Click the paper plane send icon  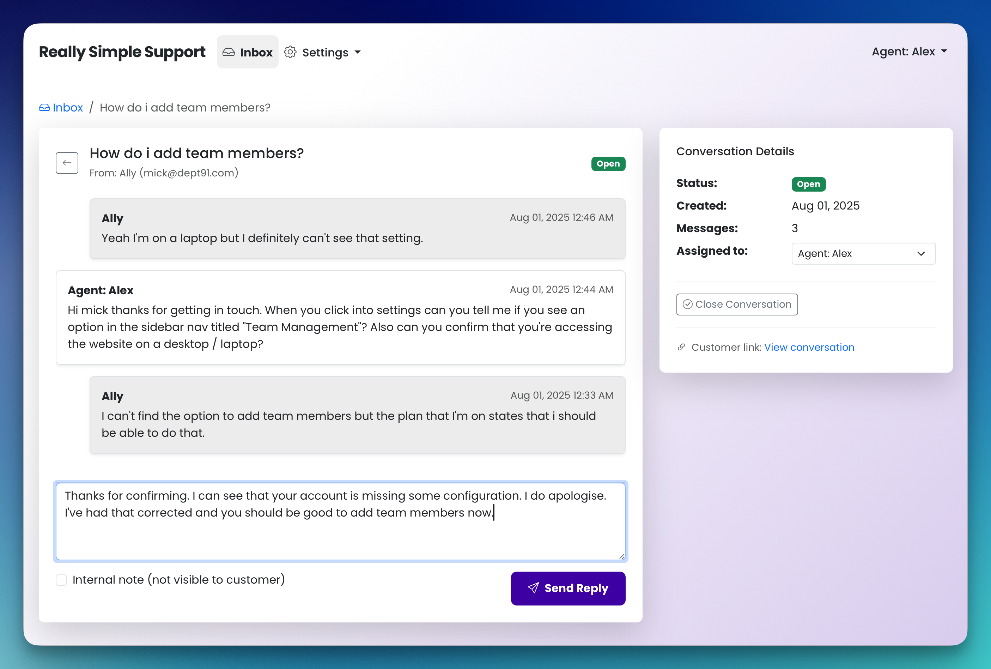pos(533,588)
